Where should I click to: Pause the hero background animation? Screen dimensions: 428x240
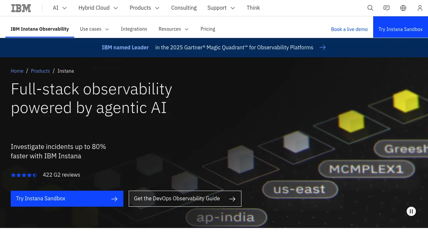click(411, 211)
